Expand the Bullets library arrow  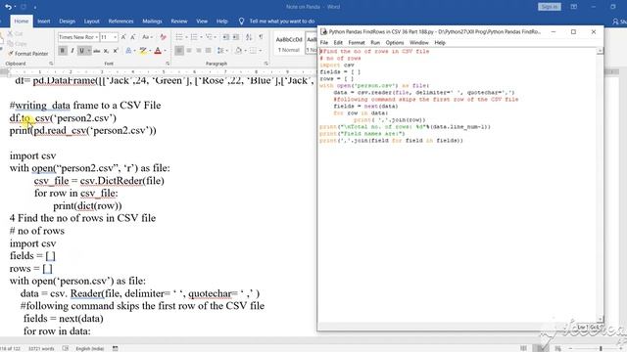(186, 37)
